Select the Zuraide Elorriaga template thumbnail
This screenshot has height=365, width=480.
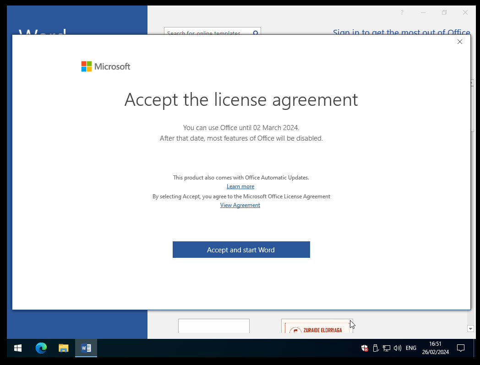(x=316, y=326)
